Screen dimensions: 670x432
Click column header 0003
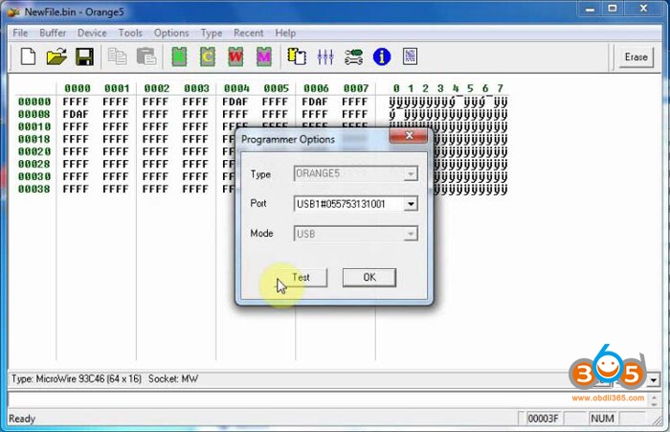point(196,88)
